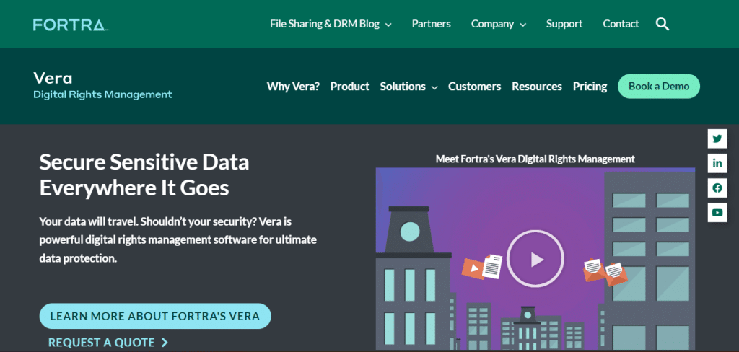Open the Facebook social link
This screenshot has height=352, width=739.
coord(717,188)
